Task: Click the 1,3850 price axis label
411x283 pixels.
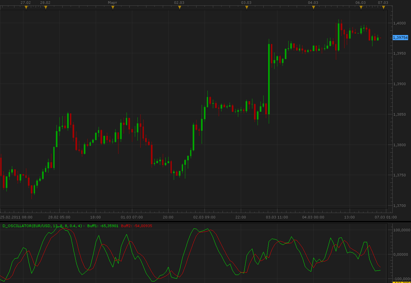Action: click(399, 114)
